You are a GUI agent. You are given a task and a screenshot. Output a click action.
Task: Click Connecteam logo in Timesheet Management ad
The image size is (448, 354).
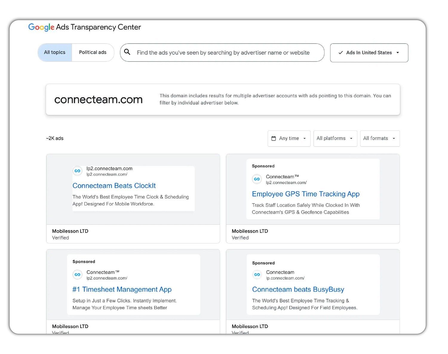[77, 275]
